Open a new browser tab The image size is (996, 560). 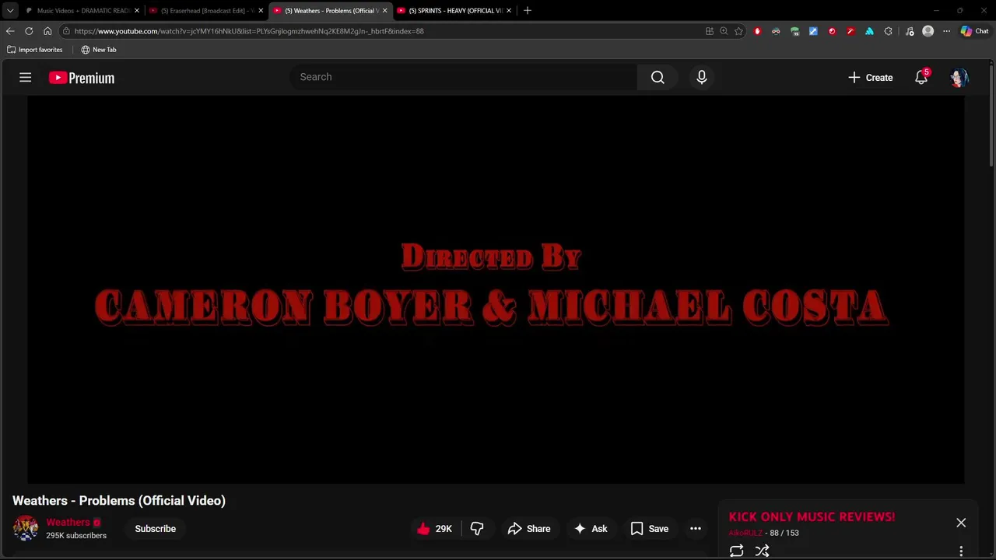(x=528, y=10)
